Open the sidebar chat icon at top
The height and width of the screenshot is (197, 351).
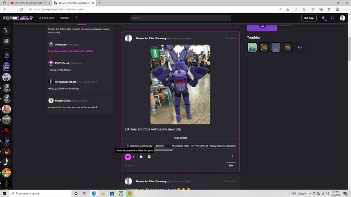[6, 30]
